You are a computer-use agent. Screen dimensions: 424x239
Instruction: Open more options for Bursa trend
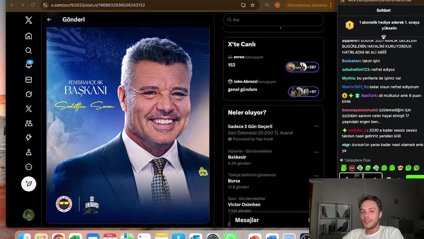316,176
